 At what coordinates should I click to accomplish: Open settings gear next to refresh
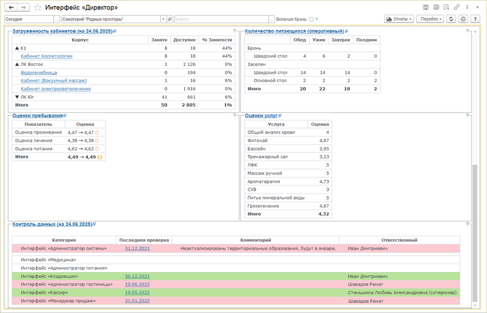click(x=463, y=19)
